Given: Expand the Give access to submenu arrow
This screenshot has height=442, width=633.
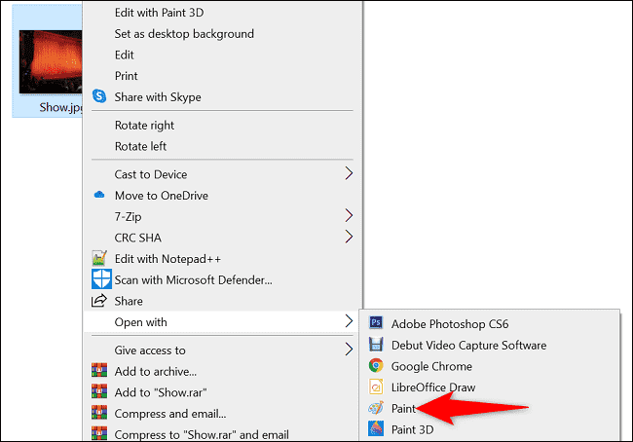Looking at the screenshot, I should click(x=349, y=350).
